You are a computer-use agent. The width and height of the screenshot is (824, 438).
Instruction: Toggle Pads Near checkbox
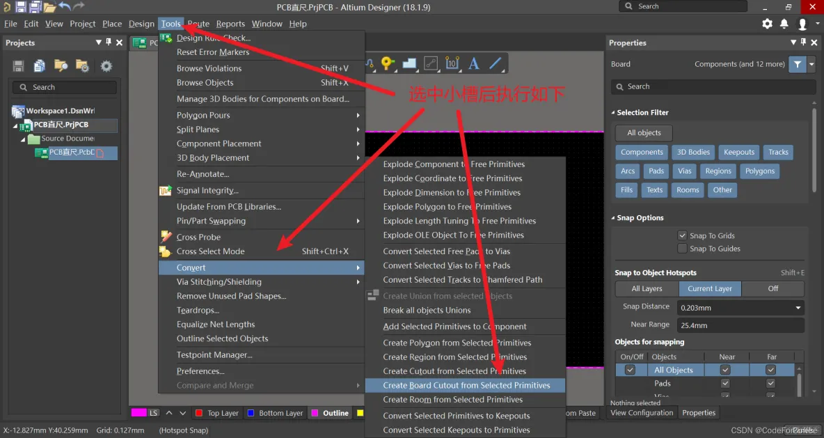tap(725, 383)
